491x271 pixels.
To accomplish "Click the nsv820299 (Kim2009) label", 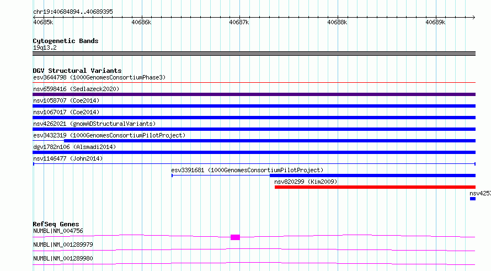I will coord(306,182).
